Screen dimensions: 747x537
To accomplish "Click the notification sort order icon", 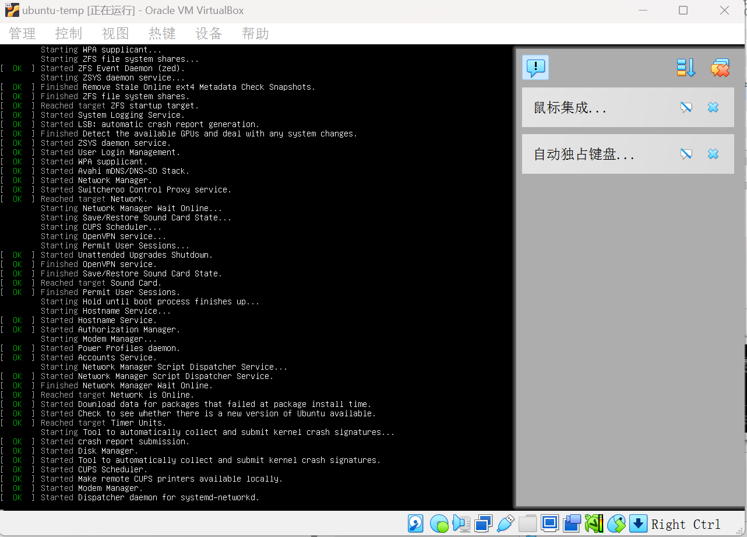I will [x=686, y=68].
